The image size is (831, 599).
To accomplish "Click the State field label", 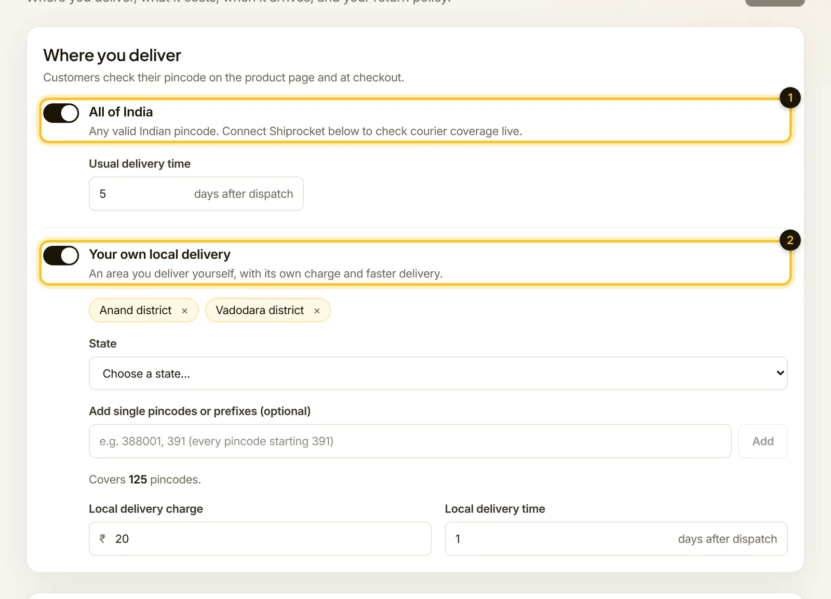I will pyautogui.click(x=102, y=343).
